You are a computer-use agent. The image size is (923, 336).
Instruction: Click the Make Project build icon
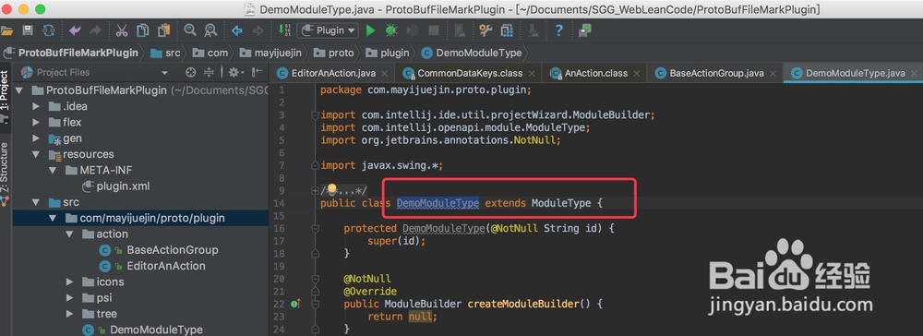[284, 30]
